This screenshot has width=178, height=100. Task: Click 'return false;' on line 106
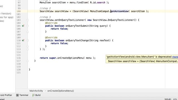point(59,29)
